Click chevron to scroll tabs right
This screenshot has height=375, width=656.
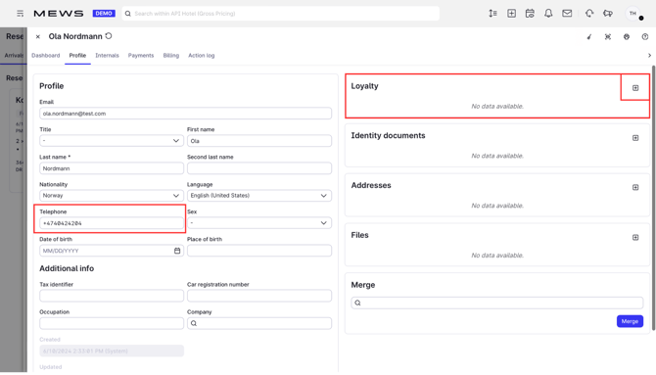649,55
